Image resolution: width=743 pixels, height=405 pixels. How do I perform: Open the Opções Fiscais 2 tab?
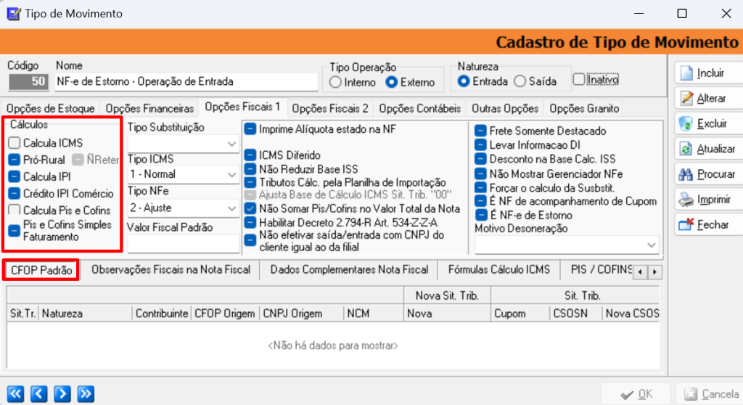pyautogui.click(x=330, y=109)
